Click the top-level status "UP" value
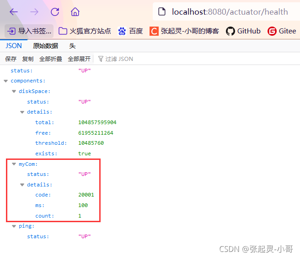 85,71
